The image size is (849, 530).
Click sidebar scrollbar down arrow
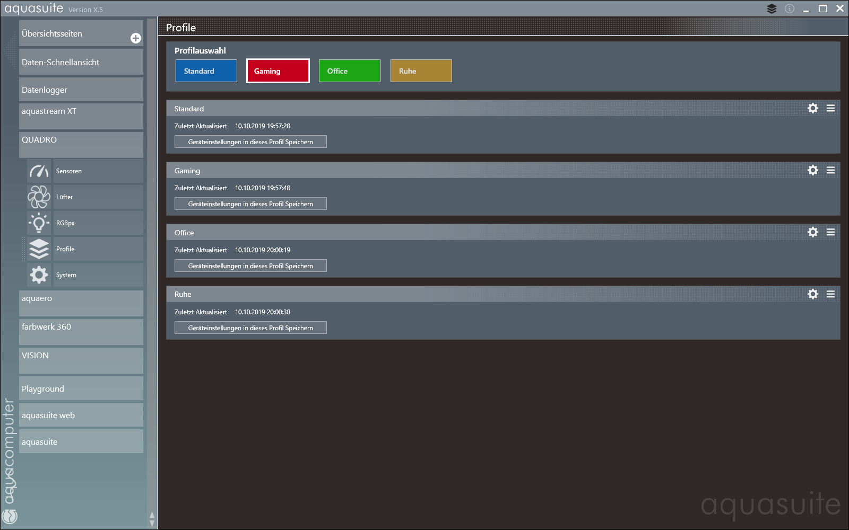point(152,524)
